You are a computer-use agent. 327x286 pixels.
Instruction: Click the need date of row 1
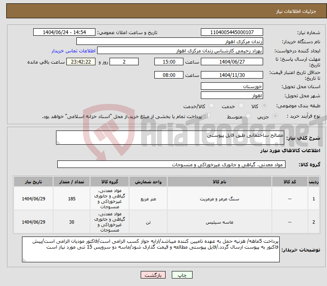[33, 199]
